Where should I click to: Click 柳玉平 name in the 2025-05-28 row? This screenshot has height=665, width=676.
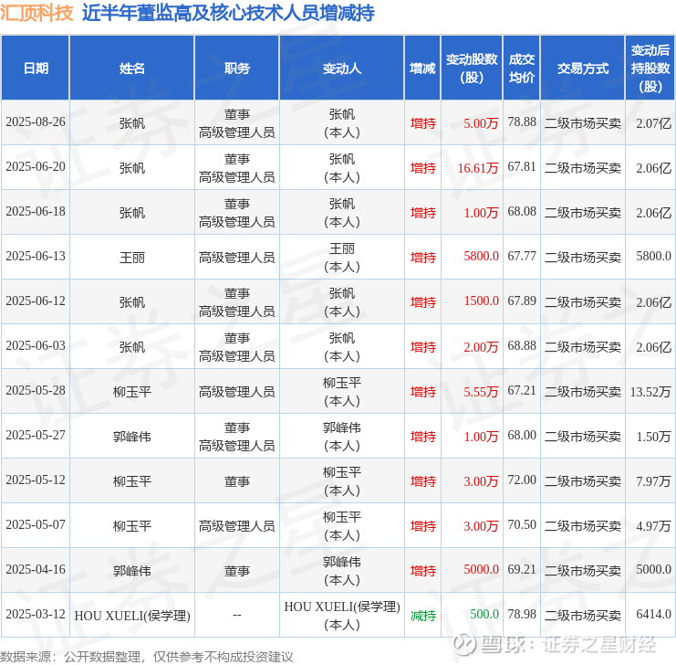click(132, 392)
